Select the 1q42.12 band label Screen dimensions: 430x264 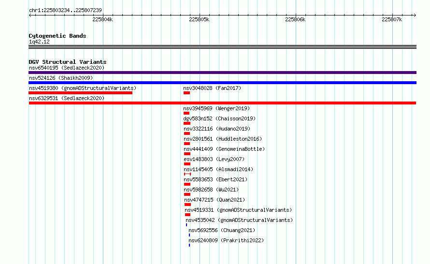pos(39,42)
